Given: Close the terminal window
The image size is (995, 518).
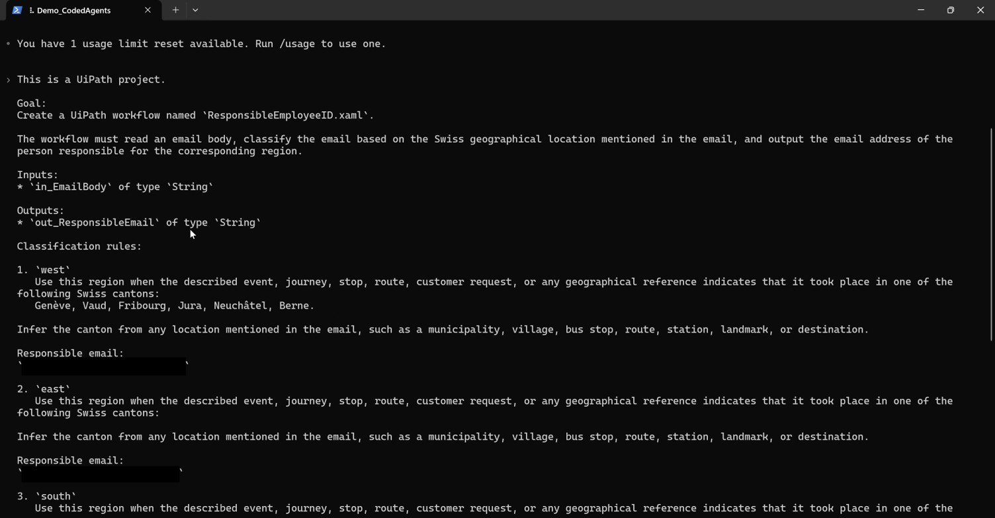Looking at the screenshot, I should [x=980, y=10].
